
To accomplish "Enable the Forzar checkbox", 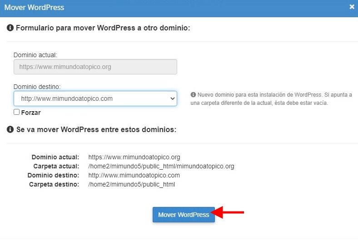I will [x=16, y=112].
